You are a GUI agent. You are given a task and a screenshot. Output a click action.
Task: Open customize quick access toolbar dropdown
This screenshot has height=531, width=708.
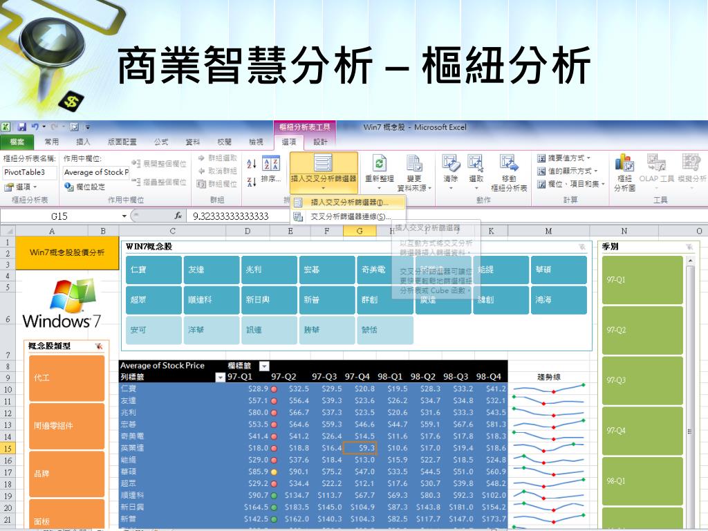tap(88, 127)
